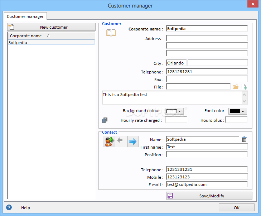Select the Softpedia row in customer list

[51, 43]
